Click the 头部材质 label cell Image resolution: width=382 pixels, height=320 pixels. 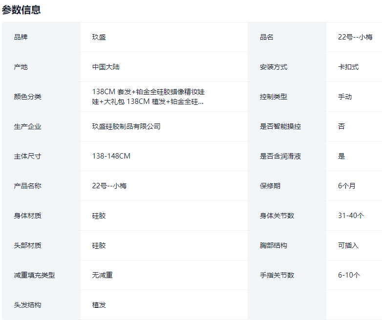tap(27, 245)
